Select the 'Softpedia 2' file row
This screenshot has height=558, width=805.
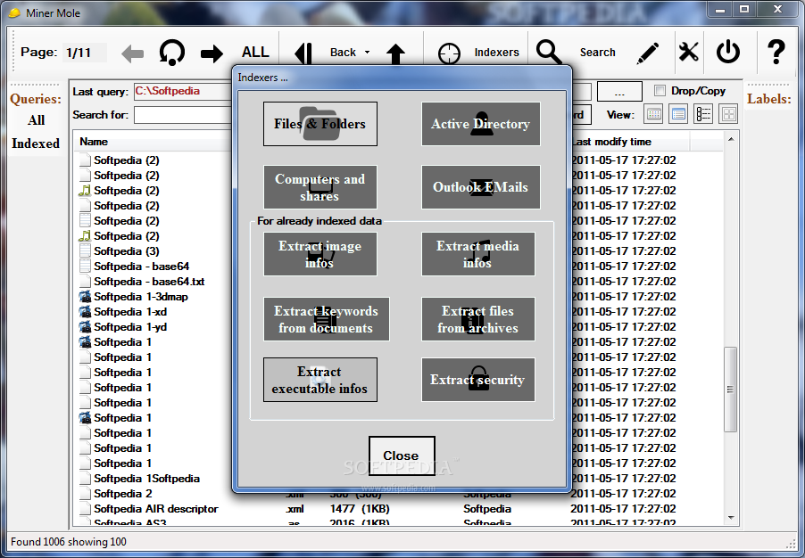click(122, 494)
